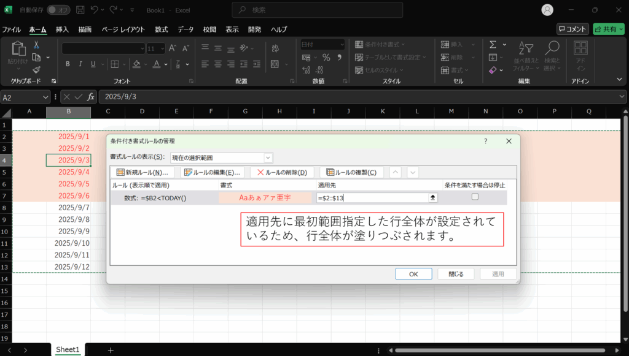Click the Percent Style icon
This screenshot has height=356, width=629.
tap(326, 57)
